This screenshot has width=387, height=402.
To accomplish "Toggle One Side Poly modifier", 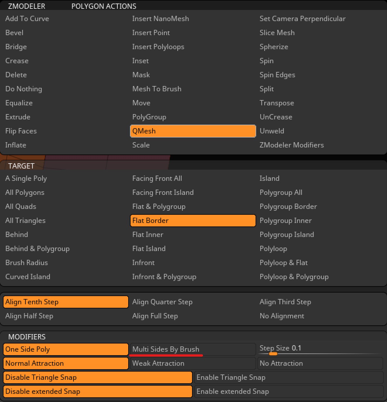I will click(x=66, y=349).
